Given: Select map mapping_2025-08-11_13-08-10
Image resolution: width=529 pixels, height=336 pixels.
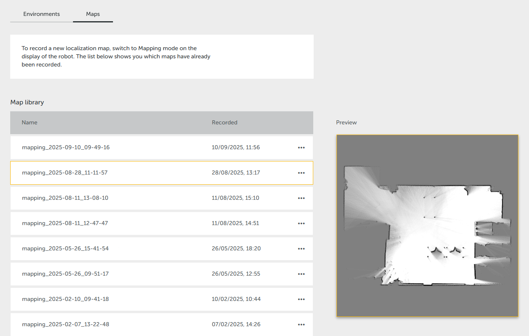Looking at the screenshot, I should point(162,198).
